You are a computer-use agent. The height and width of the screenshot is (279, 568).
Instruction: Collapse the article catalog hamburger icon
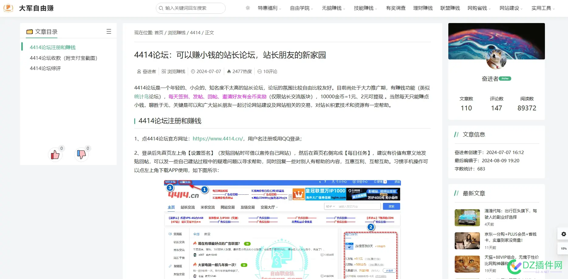point(109,32)
